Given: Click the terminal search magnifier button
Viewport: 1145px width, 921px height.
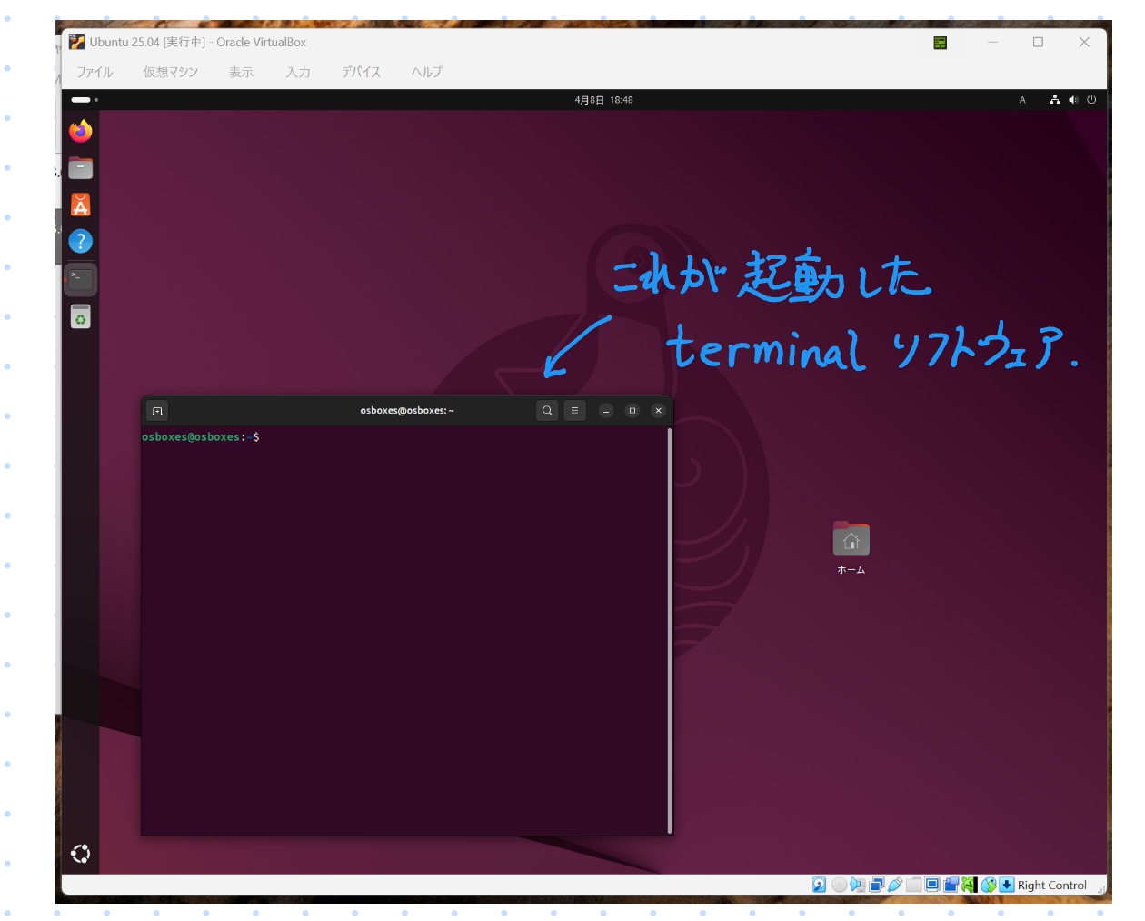Looking at the screenshot, I should [547, 411].
